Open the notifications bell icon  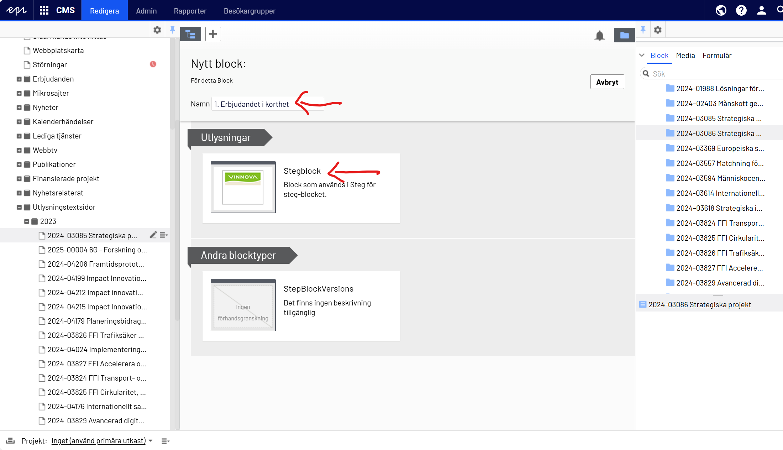coord(600,35)
